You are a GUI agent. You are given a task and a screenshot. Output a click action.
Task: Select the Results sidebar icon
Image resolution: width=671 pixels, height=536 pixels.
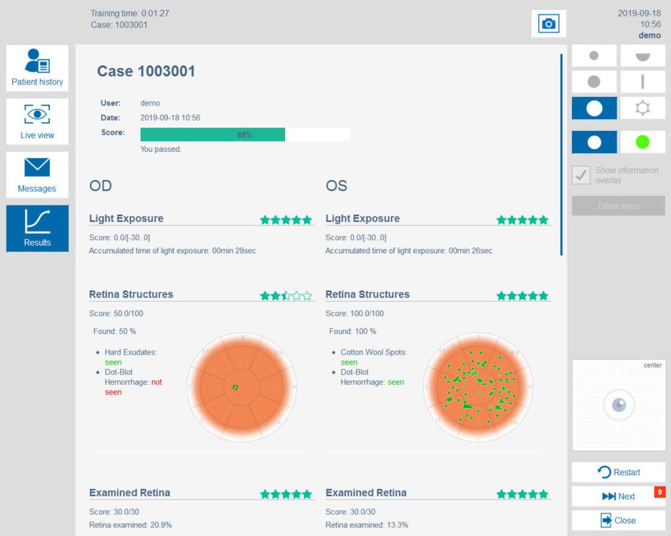pyautogui.click(x=37, y=228)
